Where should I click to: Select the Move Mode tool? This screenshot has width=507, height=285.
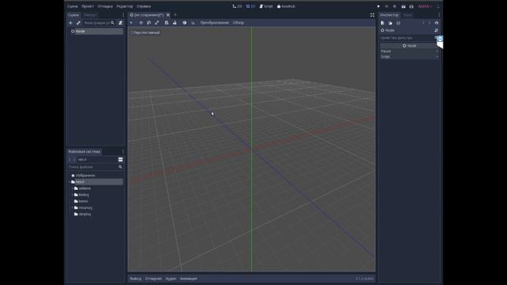click(x=141, y=23)
